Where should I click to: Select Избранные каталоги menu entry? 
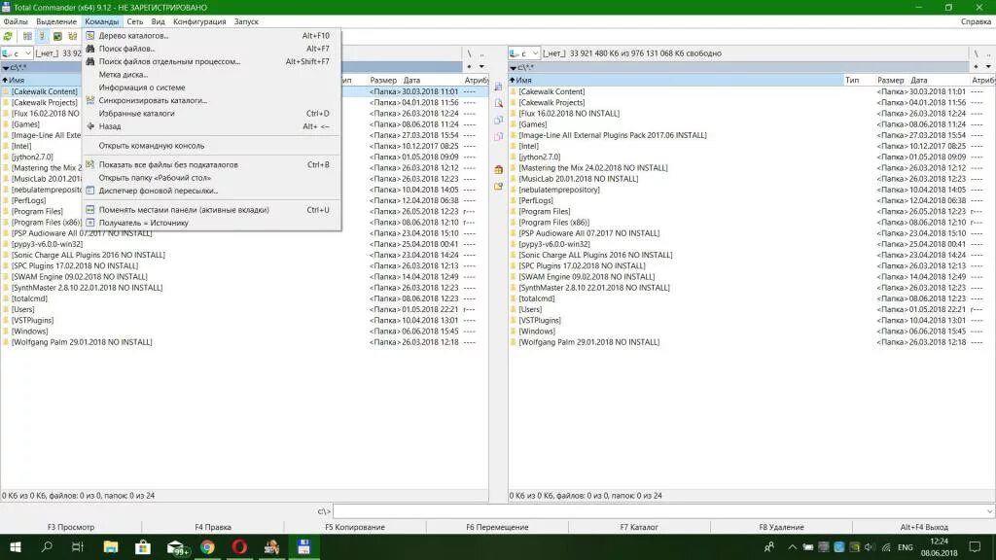(211, 113)
